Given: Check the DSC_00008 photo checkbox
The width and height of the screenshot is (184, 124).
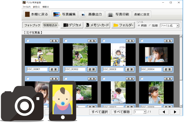Looking at the screenshot, I should [x=142, y=79].
